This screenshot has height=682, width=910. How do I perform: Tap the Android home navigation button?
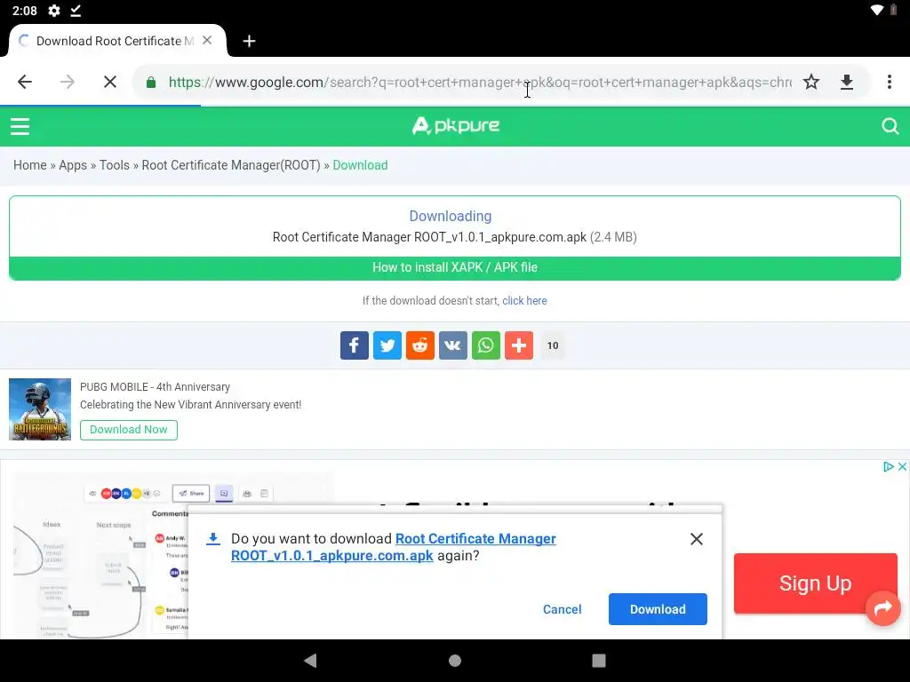(455, 661)
